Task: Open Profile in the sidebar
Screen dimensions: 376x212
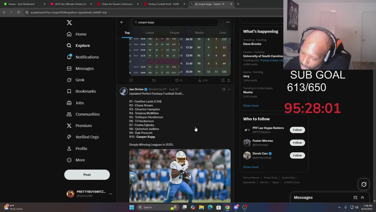Action: tap(77, 149)
